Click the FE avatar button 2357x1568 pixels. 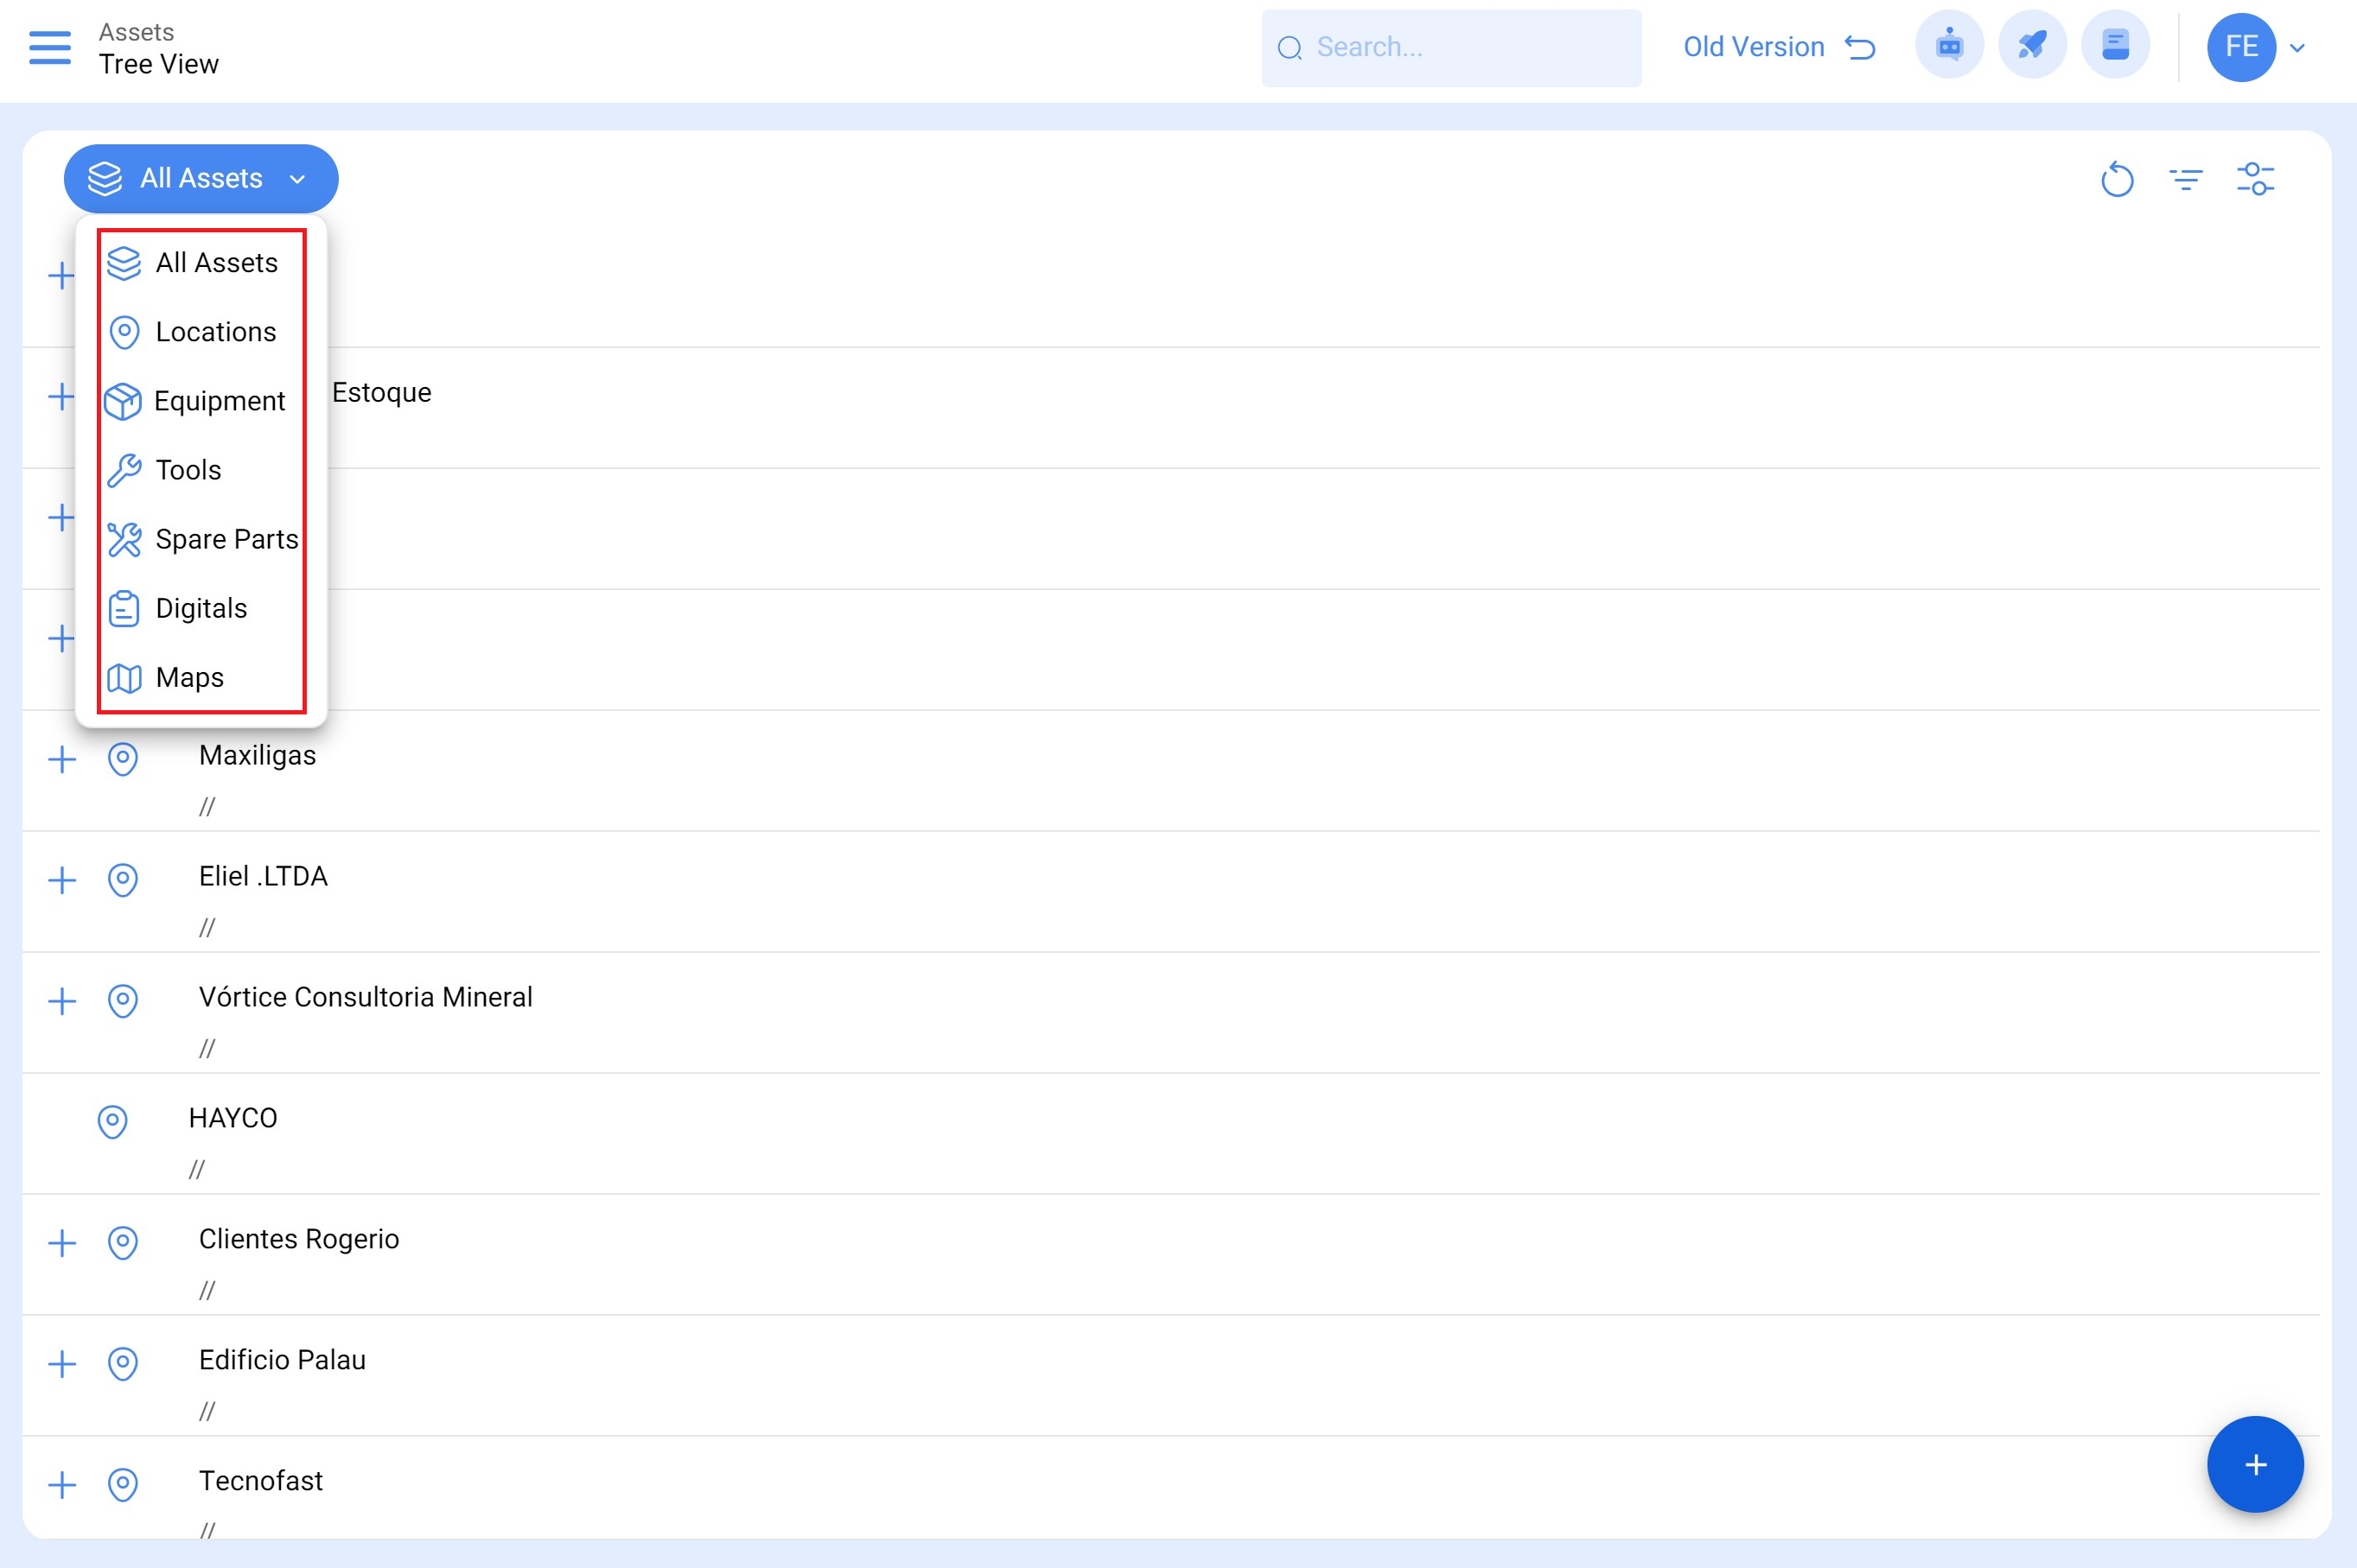click(x=2241, y=47)
